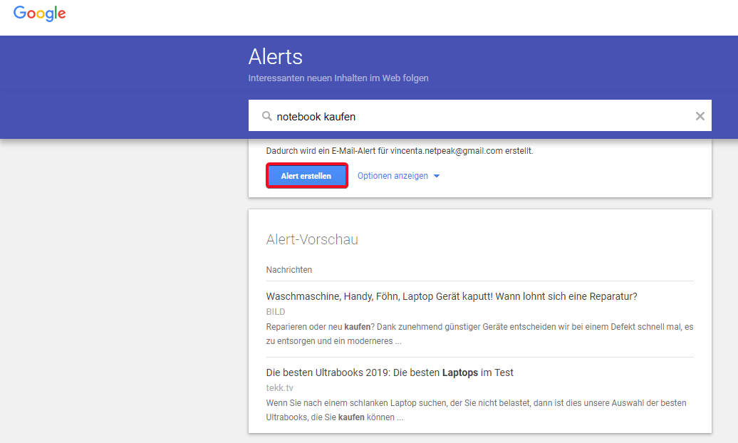The height and width of the screenshot is (443, 738).
Task: Click the magnifier search icon
Action: tap(267, 116)
